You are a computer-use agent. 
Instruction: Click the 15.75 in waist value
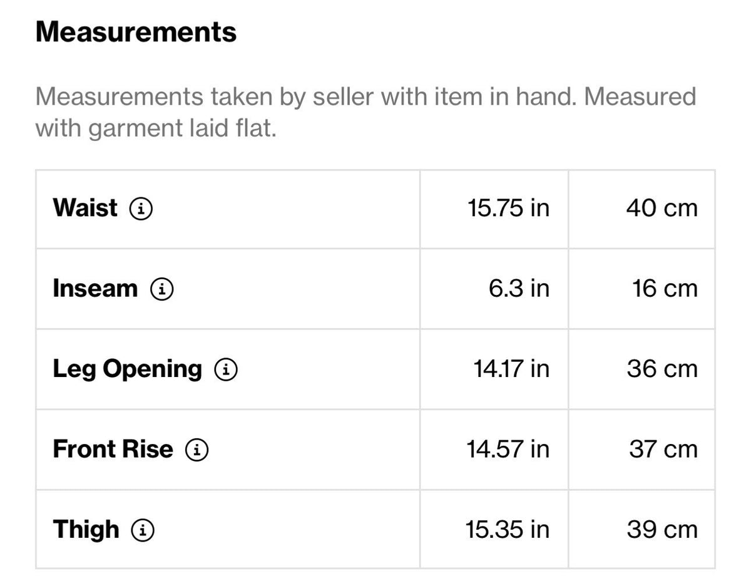(508, 209)
